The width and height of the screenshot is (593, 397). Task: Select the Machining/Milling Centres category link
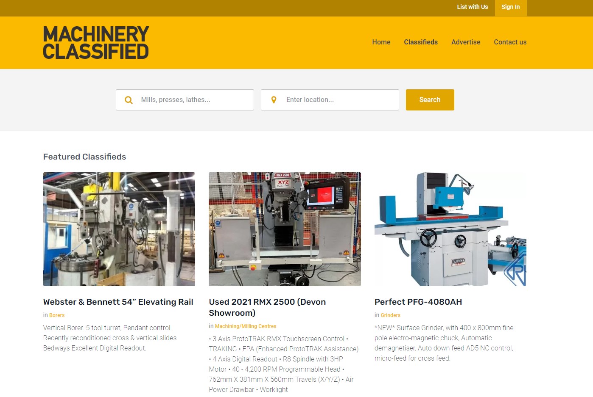246,326
